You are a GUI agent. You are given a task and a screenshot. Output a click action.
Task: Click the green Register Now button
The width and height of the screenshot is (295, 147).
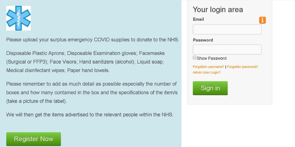[x=33, y=139]
